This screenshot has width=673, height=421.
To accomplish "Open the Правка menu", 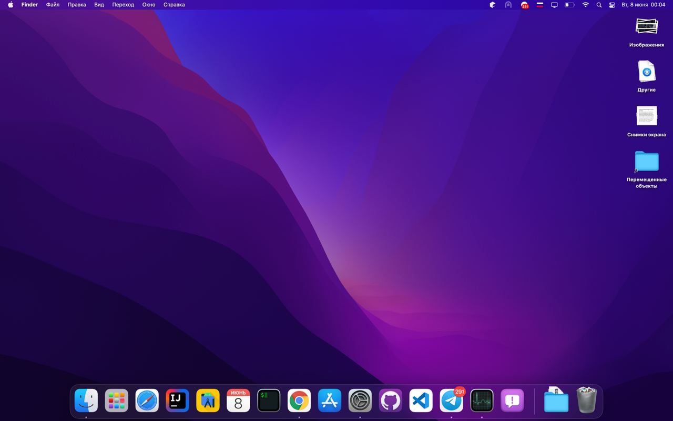I will [77, 5].
